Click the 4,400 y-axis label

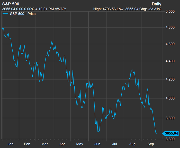pyautogui.click(x=170, y=61)
